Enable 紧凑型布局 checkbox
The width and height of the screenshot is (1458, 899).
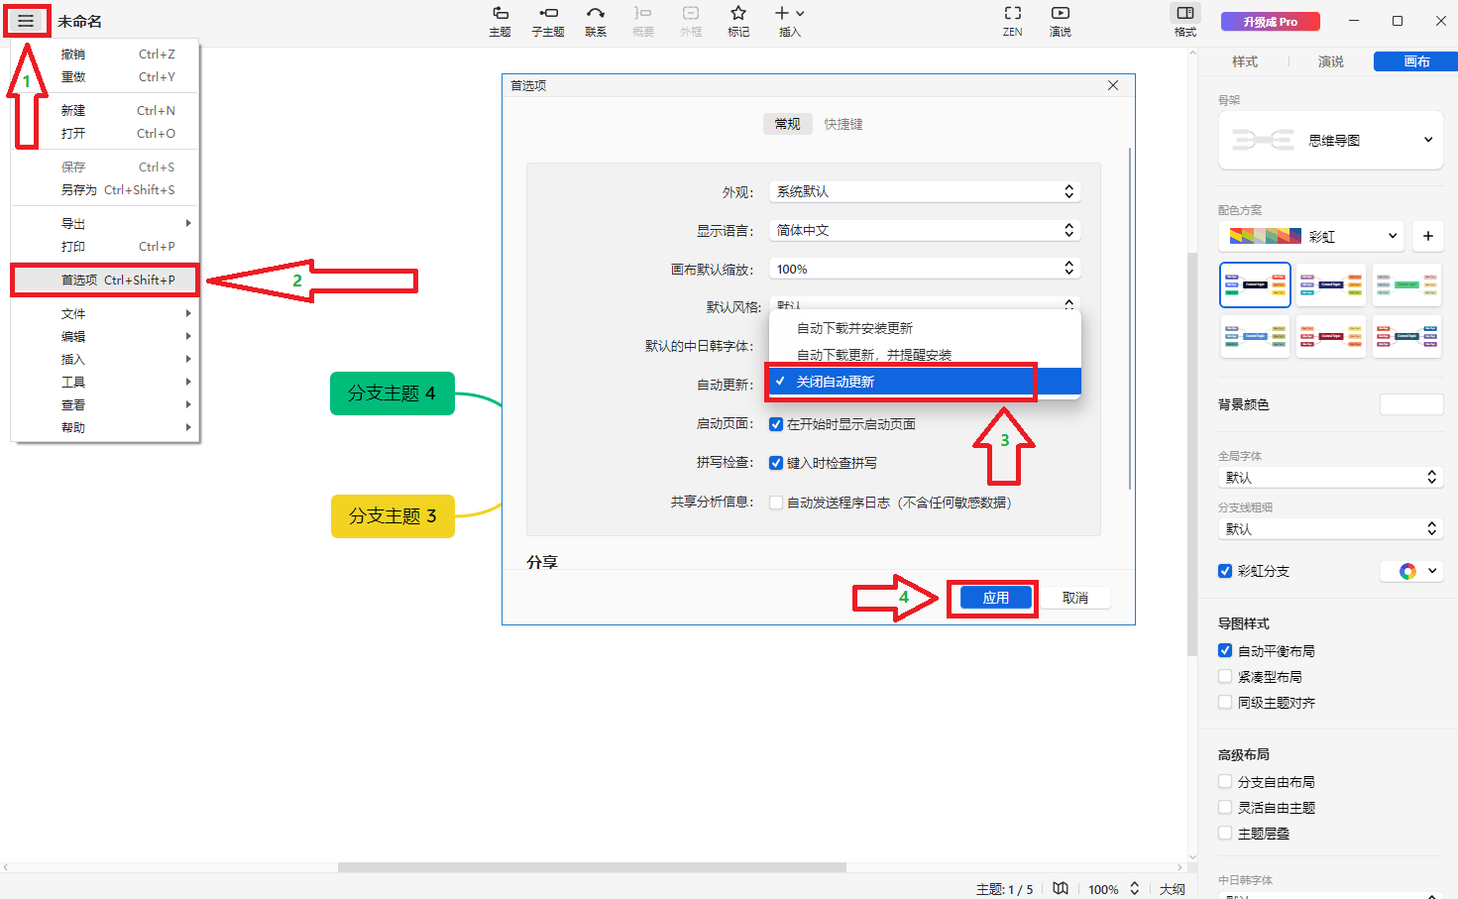1225,677
